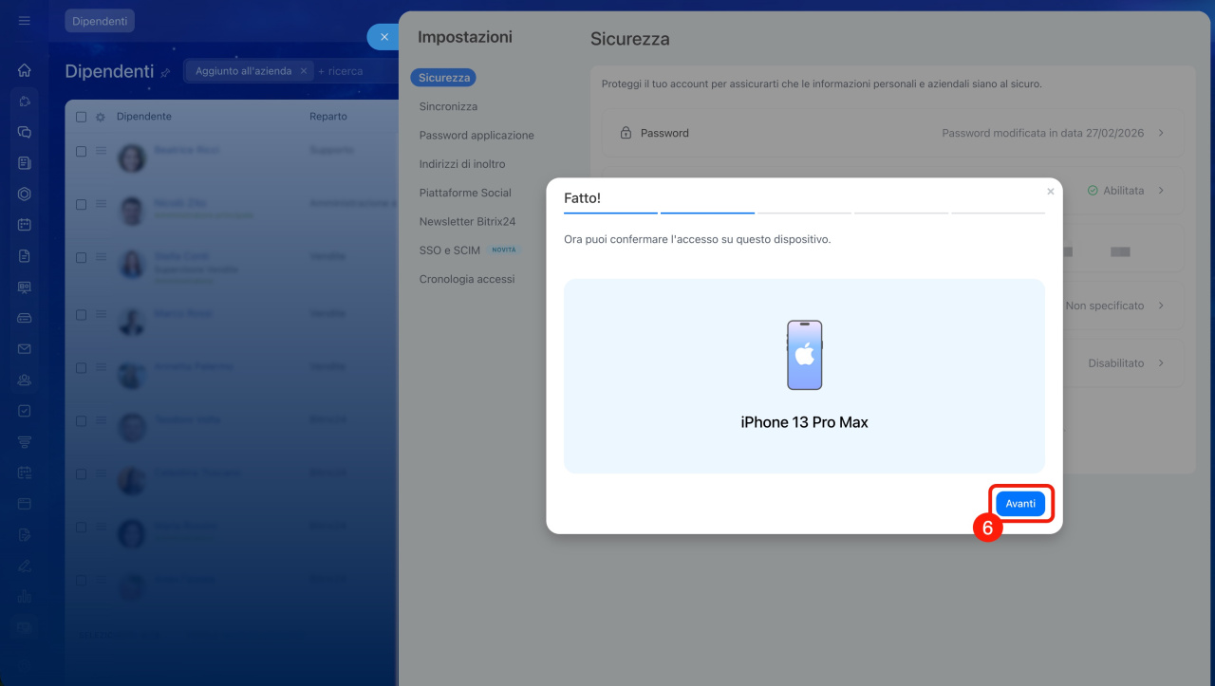Open Cronologia accessi menu item
The image size is (1215, 686).
(x=467, y=279)
